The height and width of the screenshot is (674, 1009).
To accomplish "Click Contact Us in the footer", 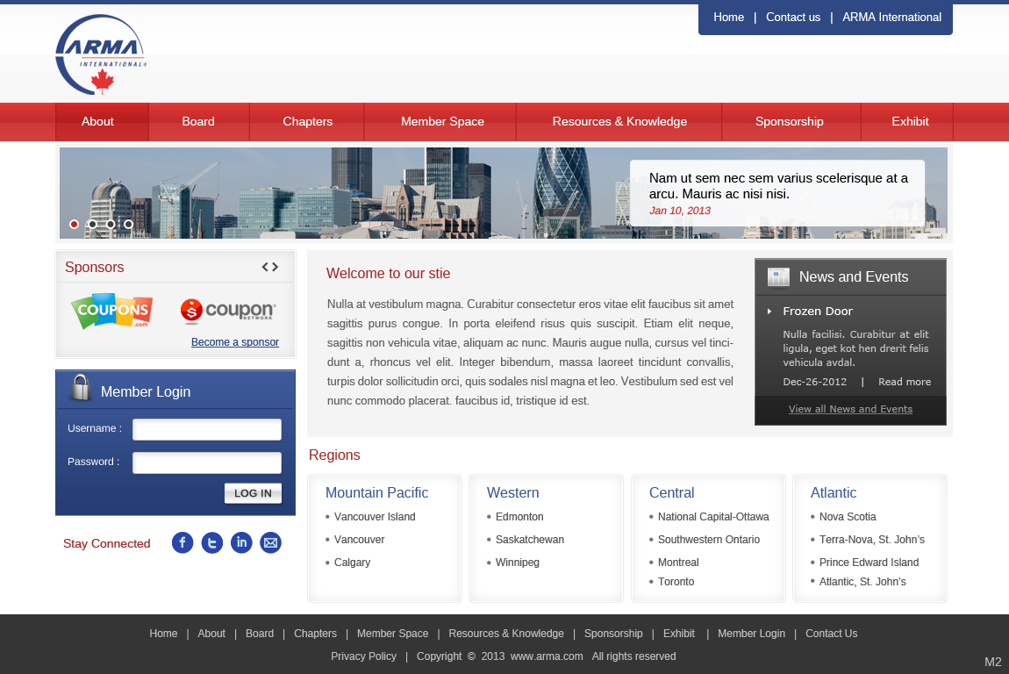I will coord(832,634).
